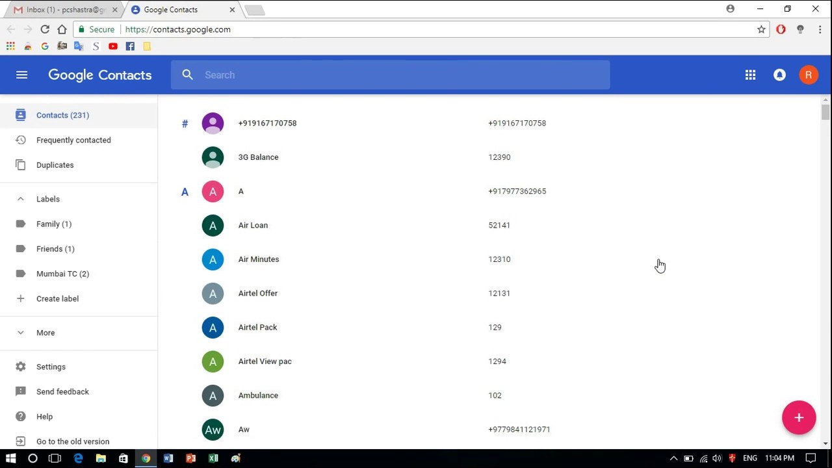Collapse the Labels section
Viewport: 832px width, 468px height.
coord(21,199)
